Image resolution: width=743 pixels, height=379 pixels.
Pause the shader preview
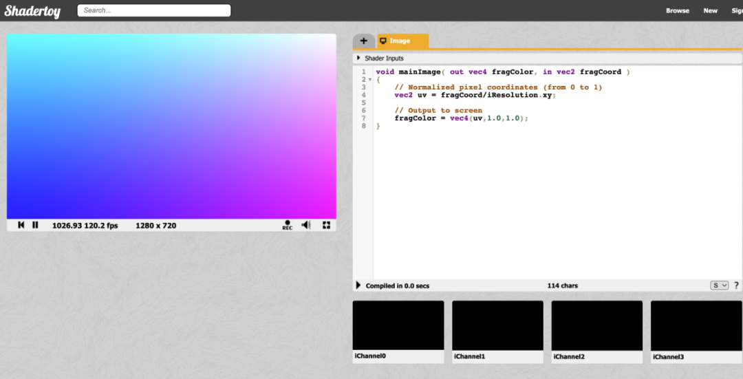pos(35,225)
